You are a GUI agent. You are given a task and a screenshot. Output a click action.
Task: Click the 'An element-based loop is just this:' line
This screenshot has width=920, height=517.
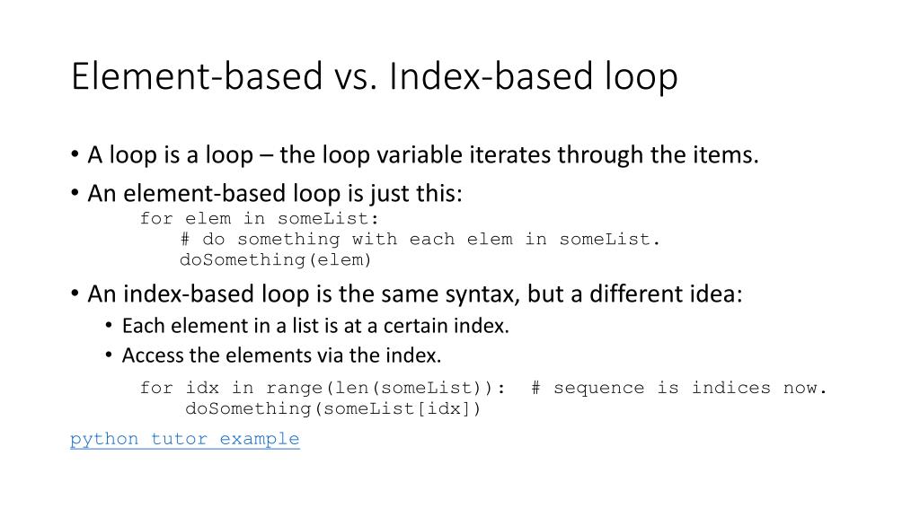[x=275, y=193]
